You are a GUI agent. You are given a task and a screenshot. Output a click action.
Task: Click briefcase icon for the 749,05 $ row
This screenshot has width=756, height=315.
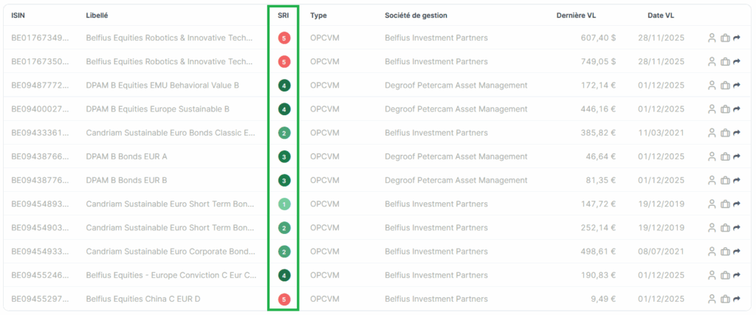point(724,61)
